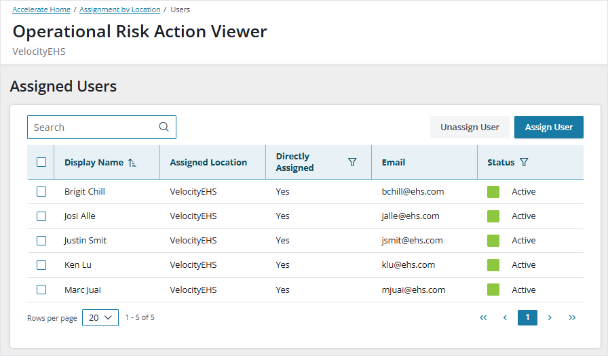Toggle the select-all header checkbox
Viewport: 608px width, 356px height.
pos(41,162)
